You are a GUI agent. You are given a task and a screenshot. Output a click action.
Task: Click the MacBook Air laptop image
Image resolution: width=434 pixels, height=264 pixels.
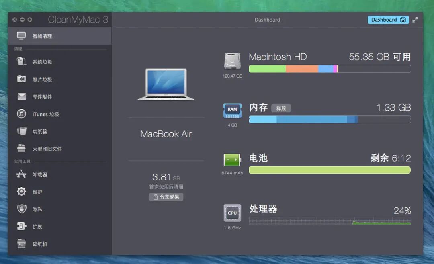(x=166, y=84)
